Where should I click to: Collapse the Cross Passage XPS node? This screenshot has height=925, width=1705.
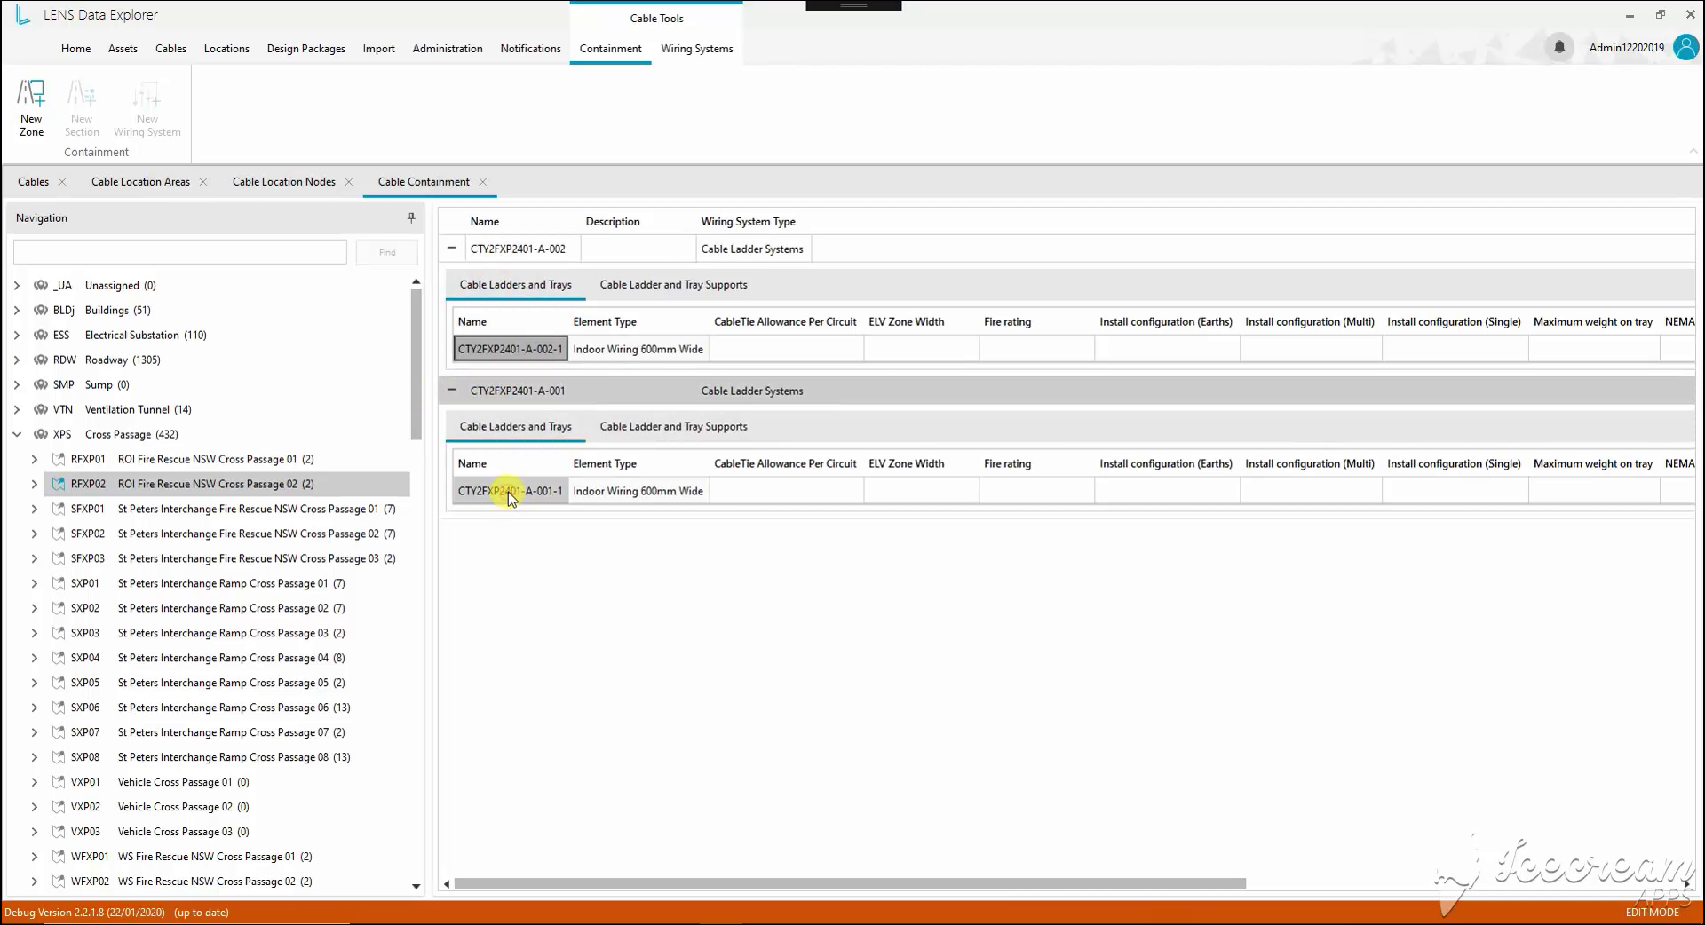point(17,435)
